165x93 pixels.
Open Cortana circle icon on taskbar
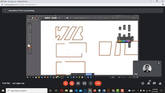click(x=50, y=91)
